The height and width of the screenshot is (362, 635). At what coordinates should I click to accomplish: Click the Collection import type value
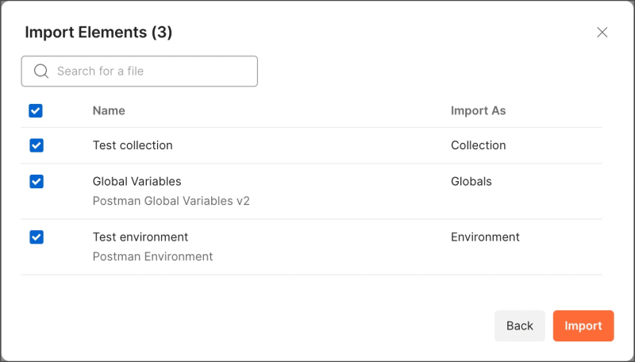click(478, 145)
